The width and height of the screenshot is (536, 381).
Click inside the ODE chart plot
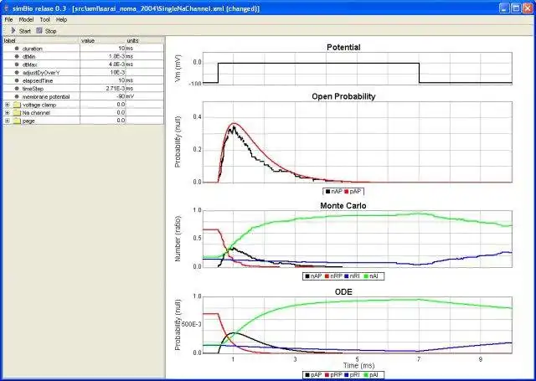pyautogui.click(x=358, y=325)
